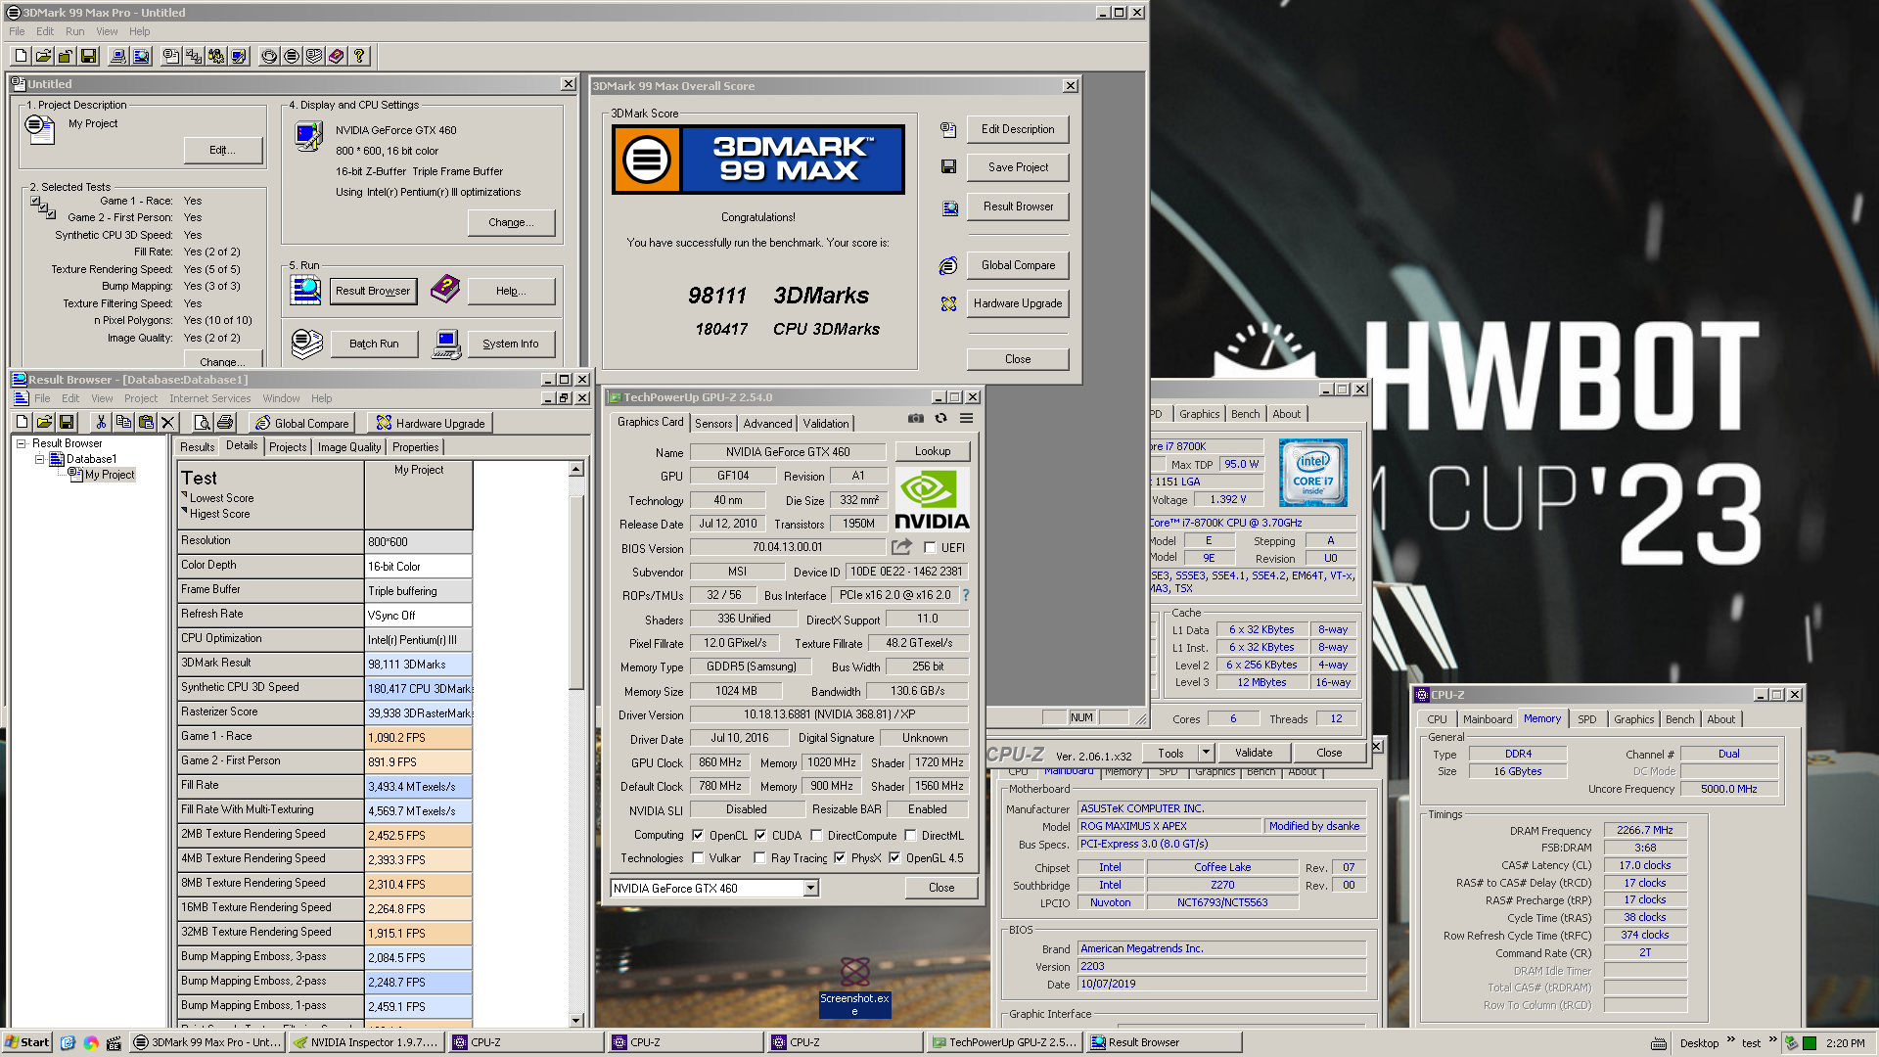The height and width of the screenshot is (1057, 1879).
Task: Switch to Sensors tab in GPU-Z
Action: [x=713, y=424]
